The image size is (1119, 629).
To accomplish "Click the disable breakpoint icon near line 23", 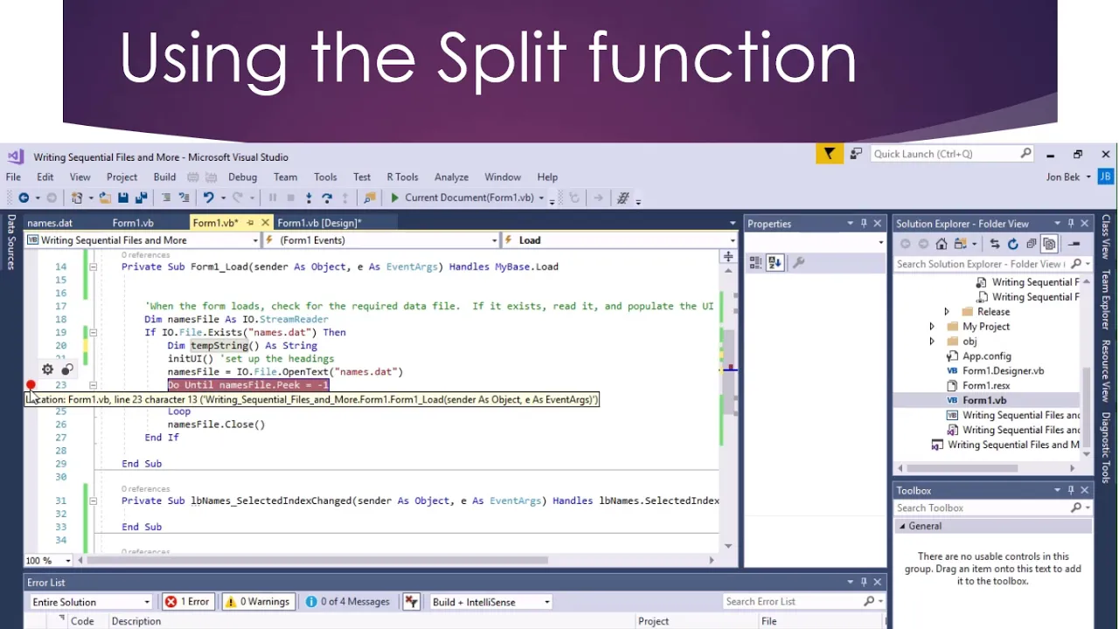I will tap(66, 370).
